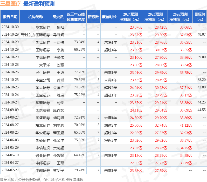Click the 目标价(元) column header
207x182 pixels.
coord(200,17)
